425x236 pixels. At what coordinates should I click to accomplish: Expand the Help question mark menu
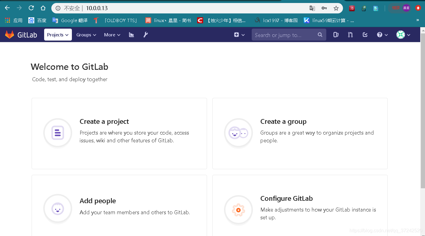click(x=382, y=35)
